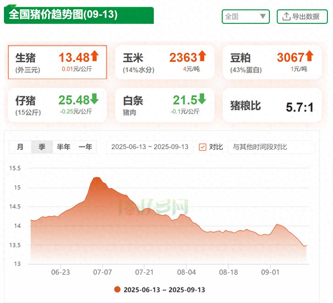This screenshot has height=303, width=333.
Task: Select the 生猪 (外三元) price card
Action: click(57, 62)
